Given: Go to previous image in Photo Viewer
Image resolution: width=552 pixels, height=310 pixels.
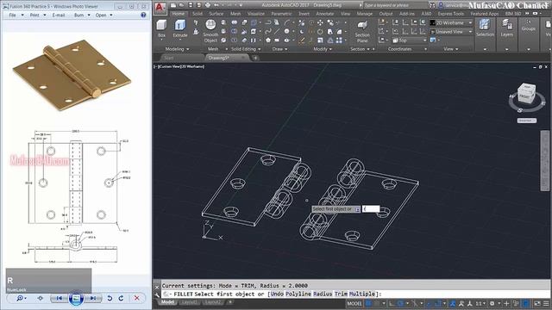Looking at the screenshot, I should pyautogui.click(x=60, y=298).
